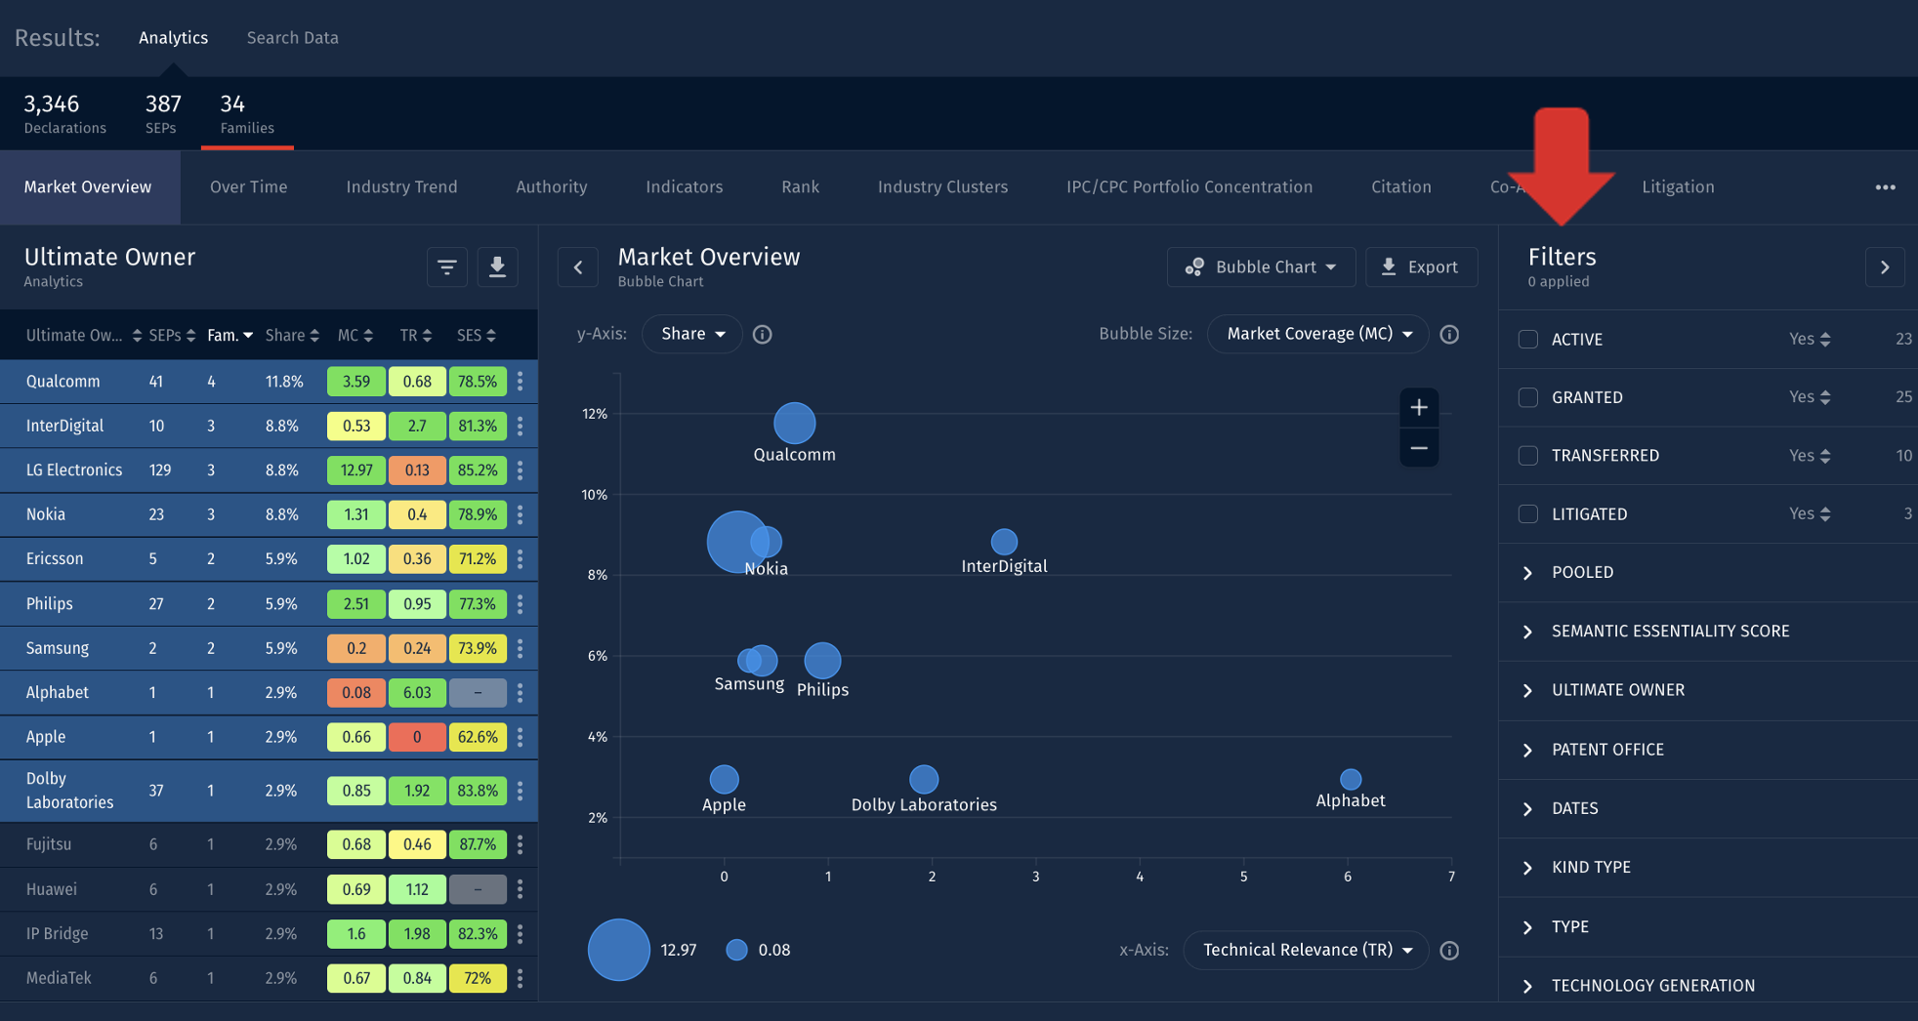The height and width of the screenshot is (1021, 1918).
Task: Switch to the Over Time tab
Action: tap(248, 186)
